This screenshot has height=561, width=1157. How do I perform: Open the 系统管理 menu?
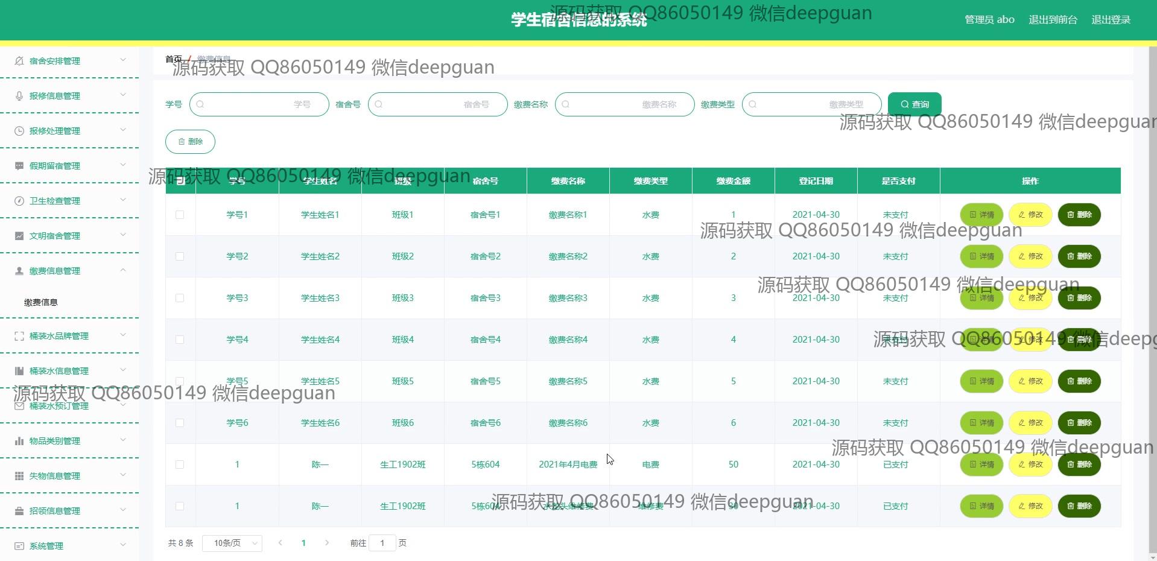tap(69, 546)
